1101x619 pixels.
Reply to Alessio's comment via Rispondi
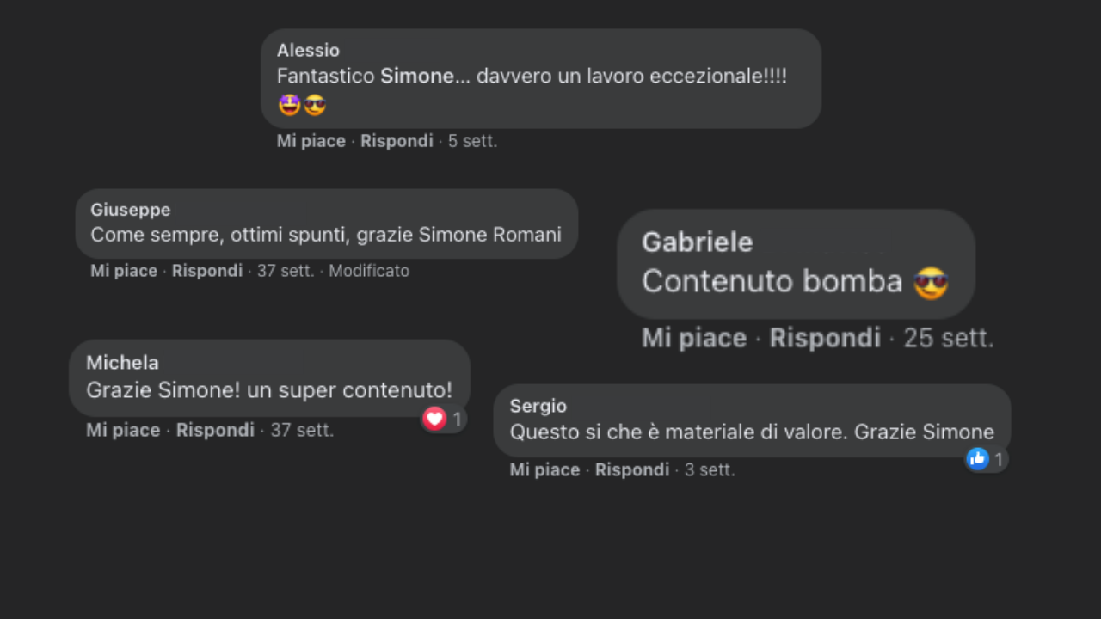pyautogui.click(x=397, y=141)
